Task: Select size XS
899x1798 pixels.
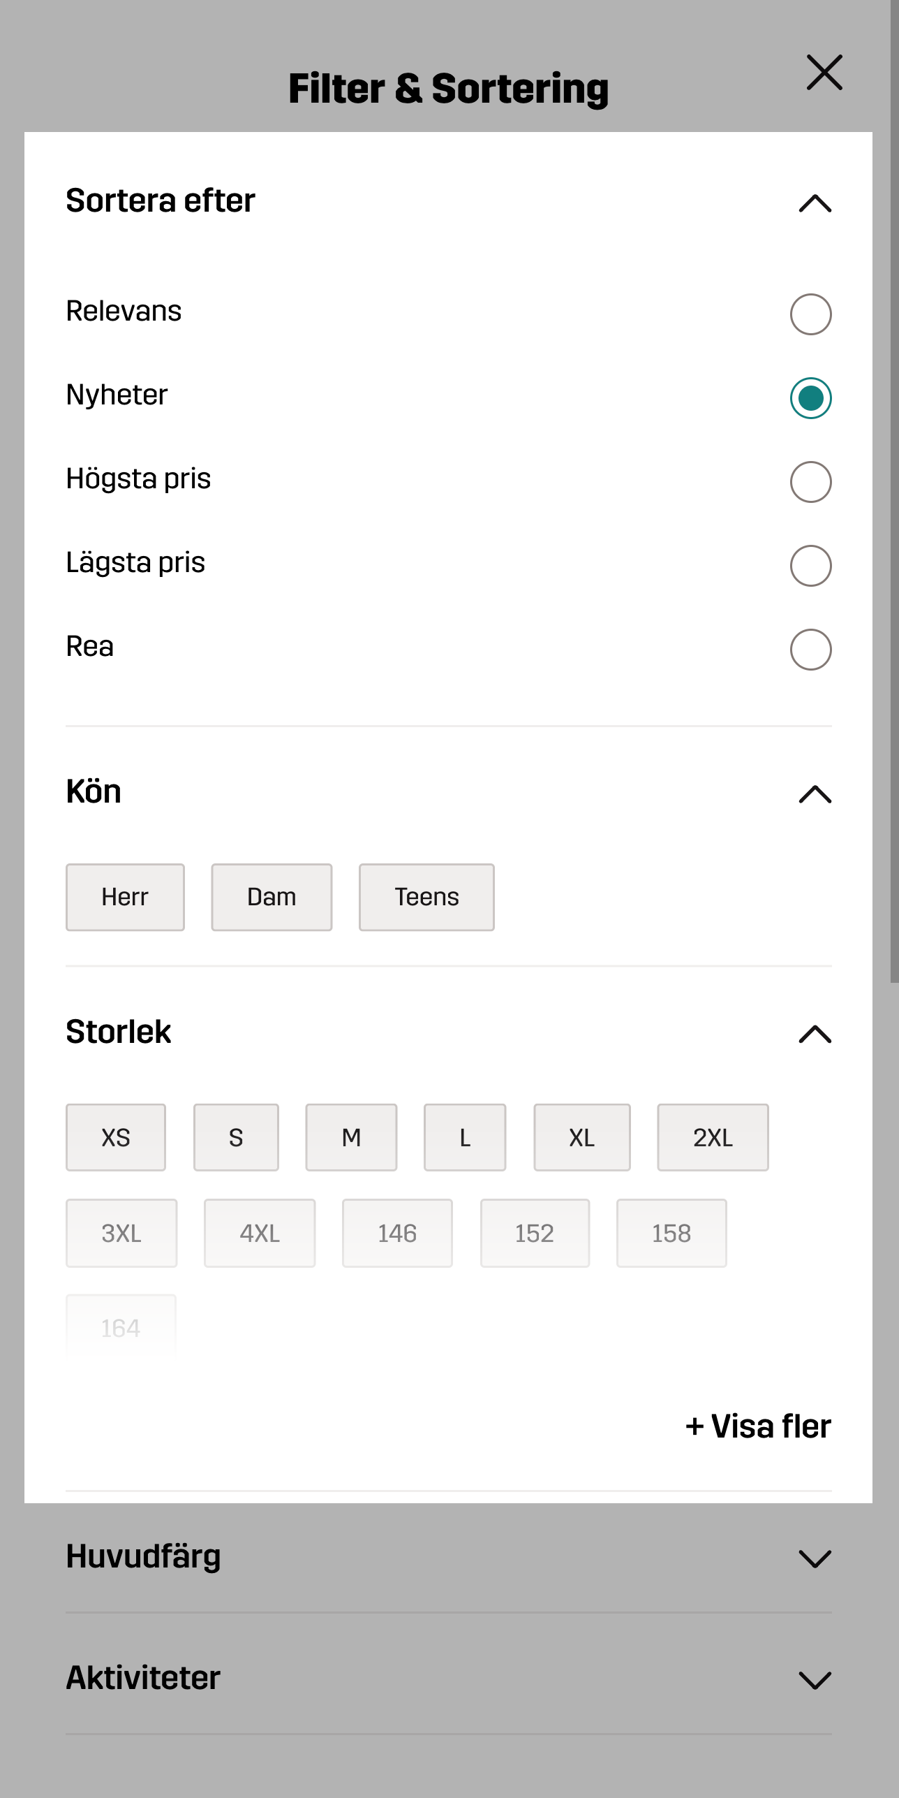Action: [116, 1138]
